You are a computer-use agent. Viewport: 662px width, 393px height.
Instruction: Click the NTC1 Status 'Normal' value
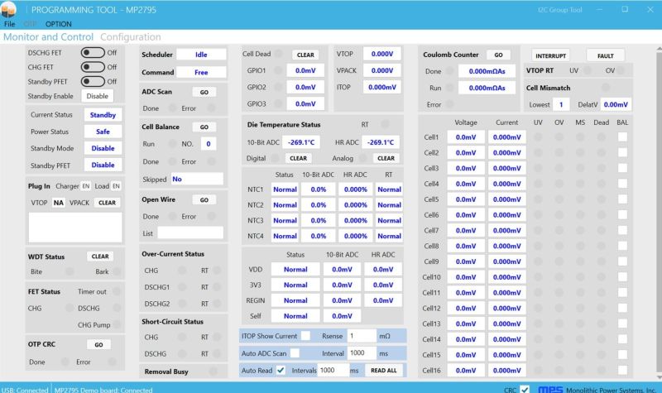pyautogui.click(x=285, y=189)
